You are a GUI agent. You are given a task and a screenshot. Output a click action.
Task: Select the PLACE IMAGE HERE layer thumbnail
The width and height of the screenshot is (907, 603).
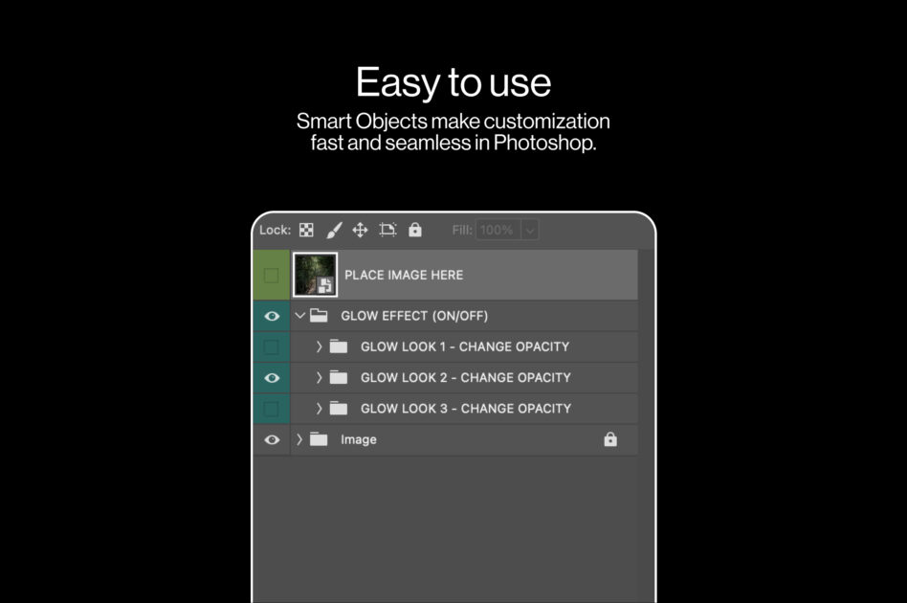[315, 275]
